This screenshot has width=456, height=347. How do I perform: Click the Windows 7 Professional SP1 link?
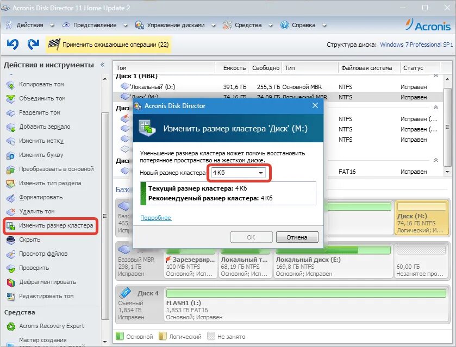[416, 45]
